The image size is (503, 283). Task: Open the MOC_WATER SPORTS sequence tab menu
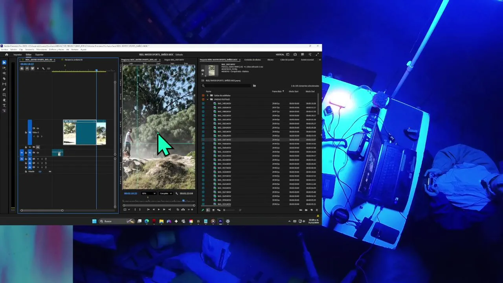55,60
